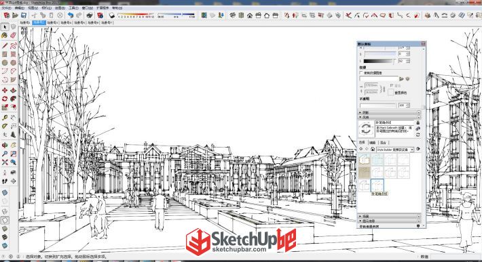Select the Rotate tool
This screenshot has height=262, width=482.
(5, 99)
